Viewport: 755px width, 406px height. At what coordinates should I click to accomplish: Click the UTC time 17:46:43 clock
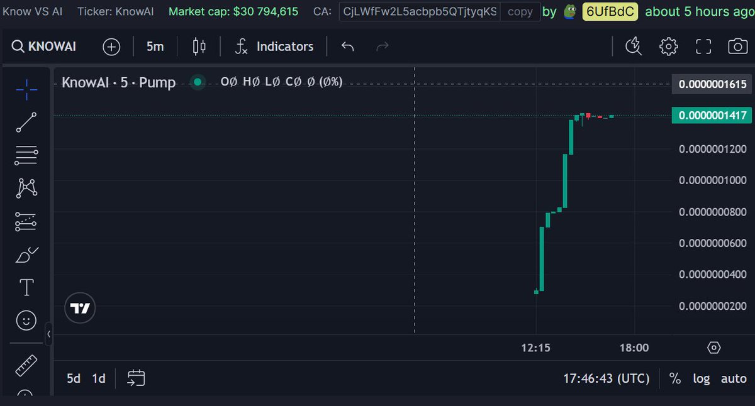click(x=607, y=379)
